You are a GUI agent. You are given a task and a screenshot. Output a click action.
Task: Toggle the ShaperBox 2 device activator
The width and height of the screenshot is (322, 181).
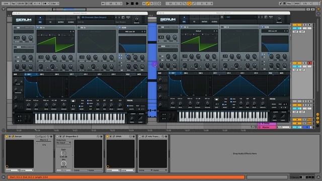(x=57, y=136)
